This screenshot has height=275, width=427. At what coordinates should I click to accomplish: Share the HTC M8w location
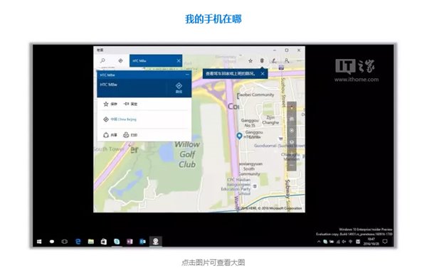point(110,135)
